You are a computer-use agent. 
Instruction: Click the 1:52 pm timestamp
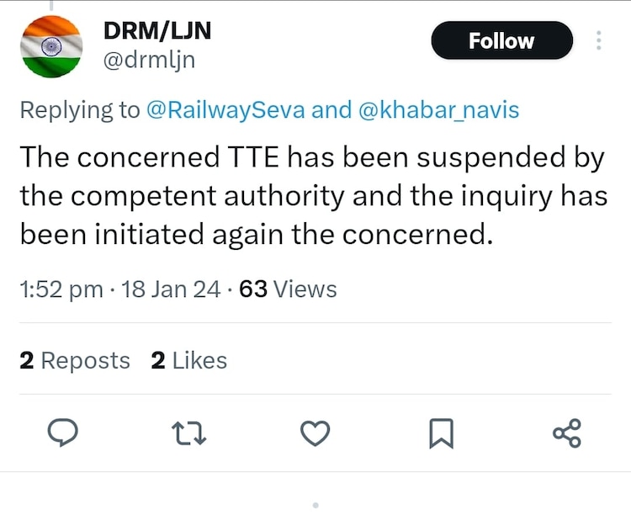[61, 289]
